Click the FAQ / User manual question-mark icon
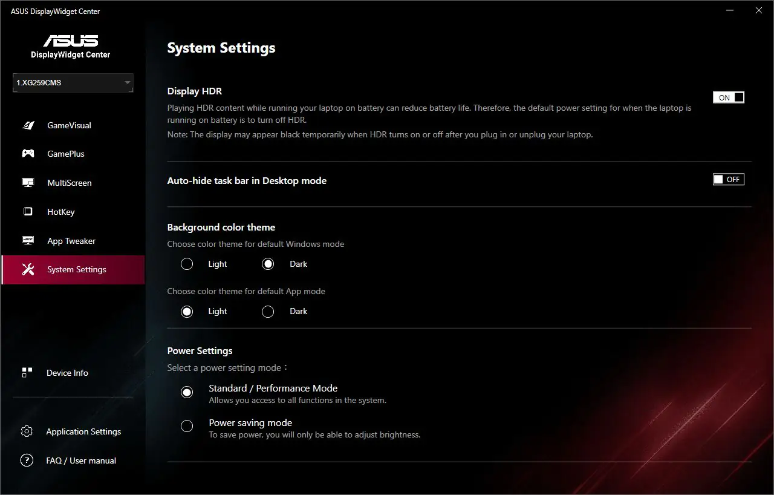 pos(27,461)
